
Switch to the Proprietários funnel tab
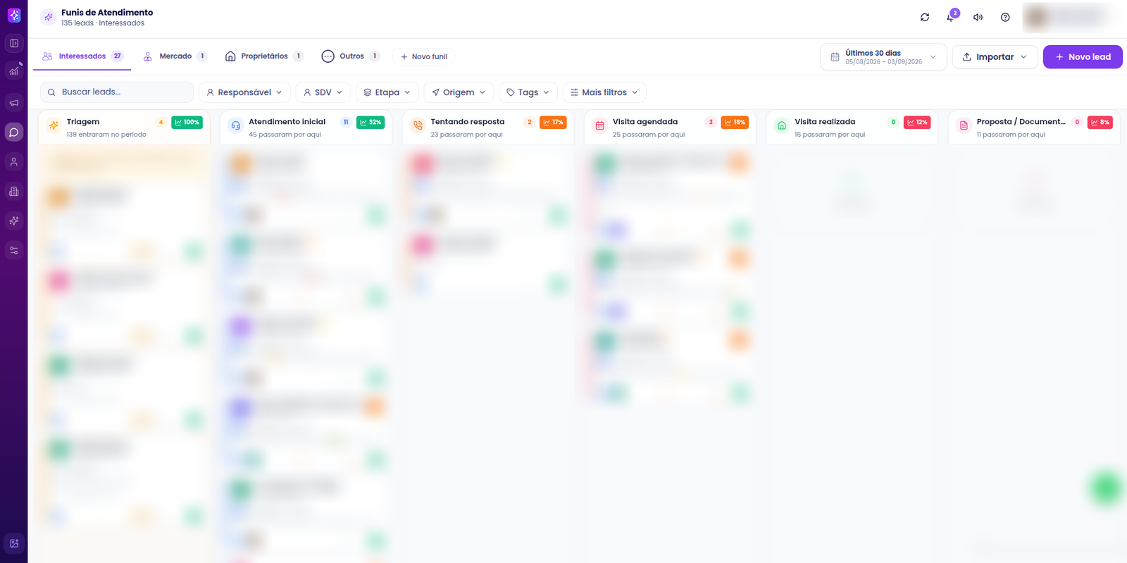[264, 56]
